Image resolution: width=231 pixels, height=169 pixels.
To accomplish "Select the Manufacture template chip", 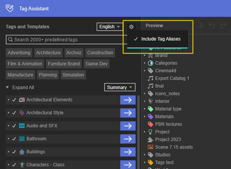I will pyautogui.click(x=20, y=75).
